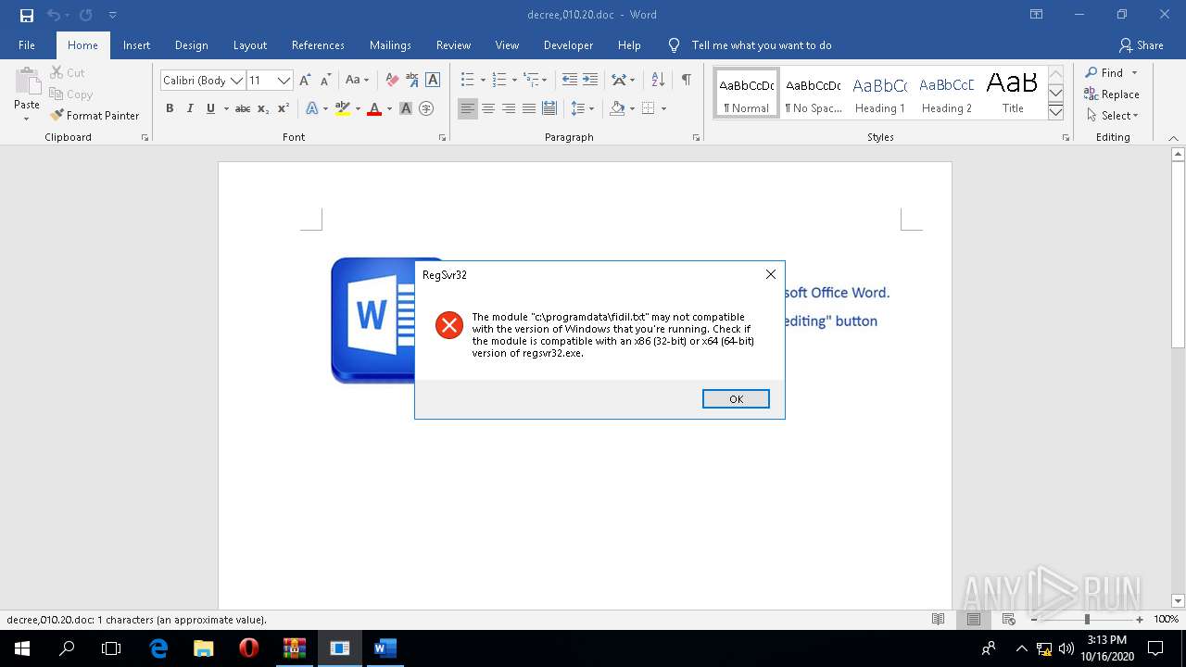Toggle Show/Hide paragraph marks
Image resolution: width=1186 pixels, height=667 pixels.
coord(686,81)
